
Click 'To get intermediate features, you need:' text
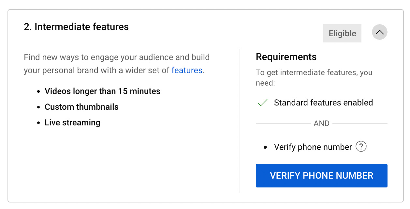click(314, 78)
